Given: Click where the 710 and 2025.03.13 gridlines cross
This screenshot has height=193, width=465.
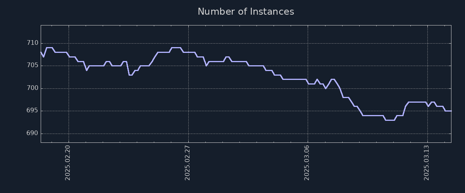Looking at the screenshot, I should [x=427, y=43].
